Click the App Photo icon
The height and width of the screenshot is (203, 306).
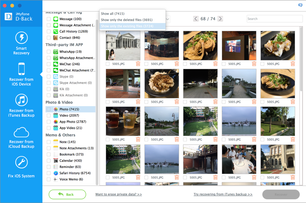[x=56, y=122]
